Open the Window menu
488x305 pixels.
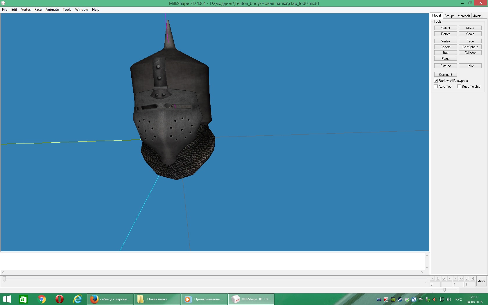[x=82, y=10]
